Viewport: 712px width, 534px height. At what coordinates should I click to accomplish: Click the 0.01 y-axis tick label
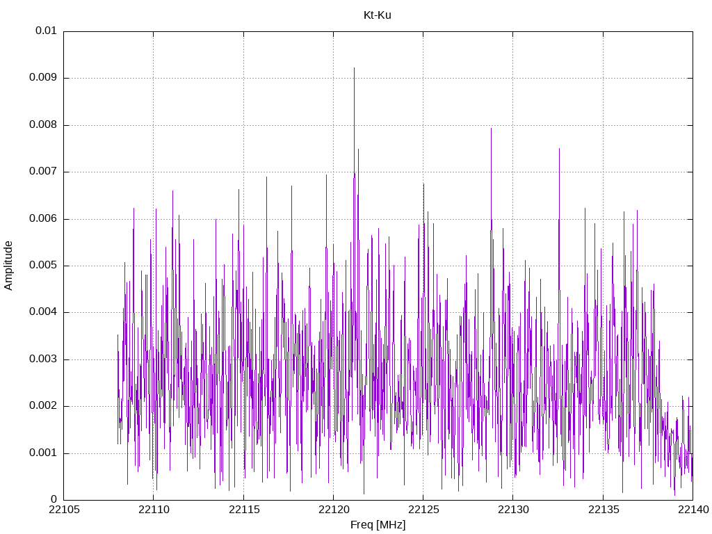47,31
